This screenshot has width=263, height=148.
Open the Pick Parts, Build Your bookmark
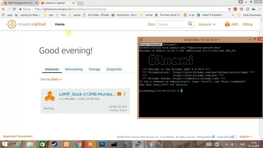pos(168,15)
